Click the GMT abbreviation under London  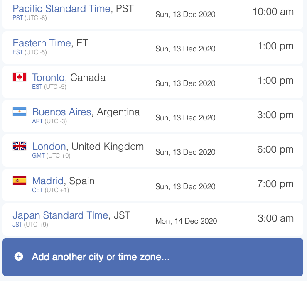(x=38, y=156)
